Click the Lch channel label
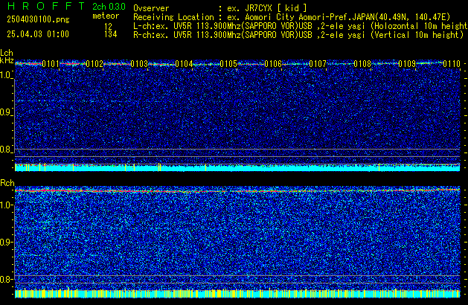The height and width of the screenshot is (305, 468). point(7,53)
